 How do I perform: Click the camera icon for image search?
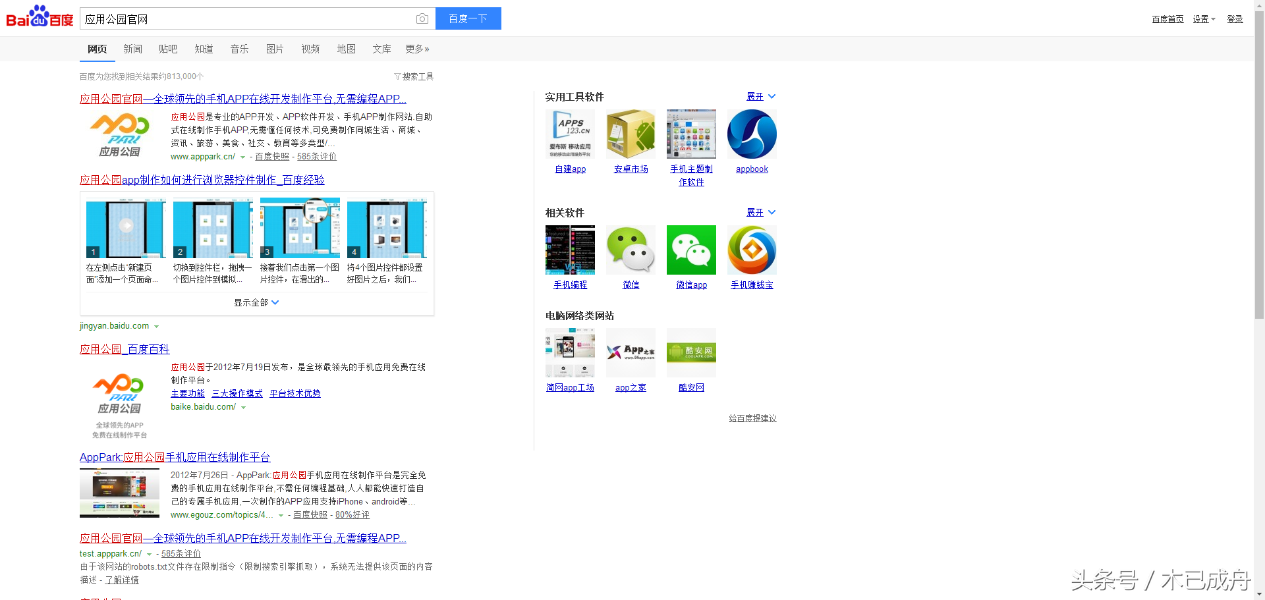[422, 18]
